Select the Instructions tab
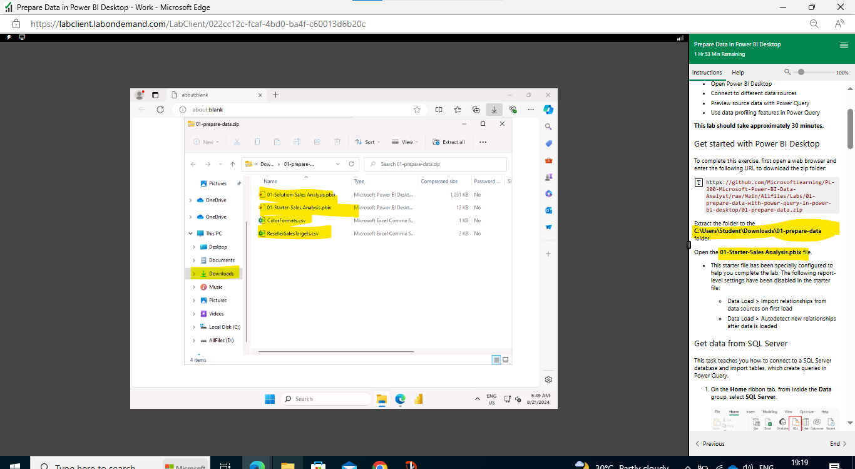855x469 pixels. pos(707,72)
